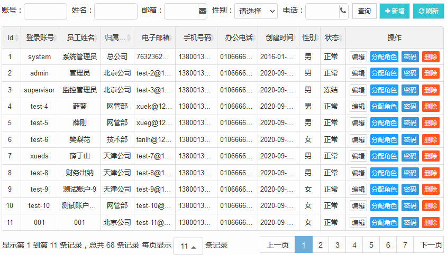Select the 总公司 department cell
Viewport: 447px width, 255px height.
pos(117,57)
